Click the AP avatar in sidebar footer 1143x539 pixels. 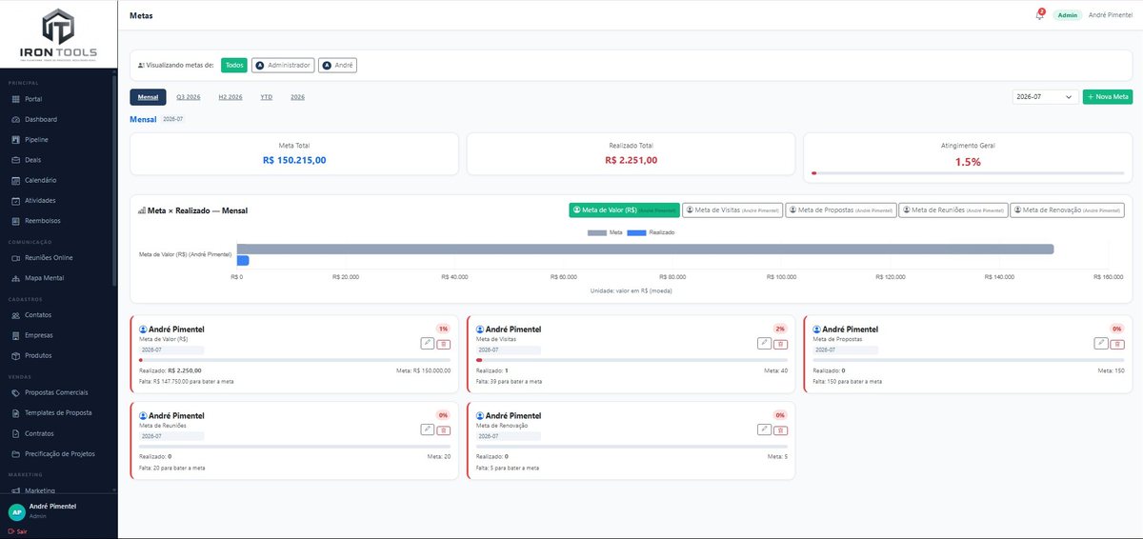[x=16, y=511]
